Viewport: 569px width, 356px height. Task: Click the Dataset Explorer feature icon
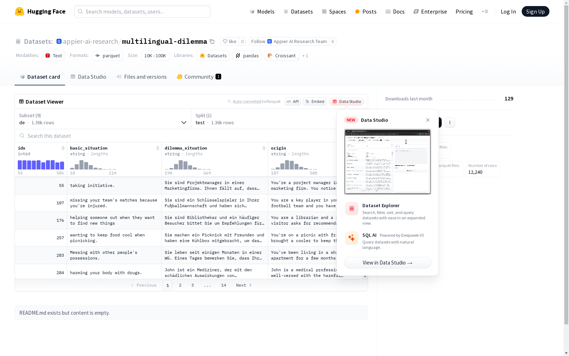(x=352, y=209)
